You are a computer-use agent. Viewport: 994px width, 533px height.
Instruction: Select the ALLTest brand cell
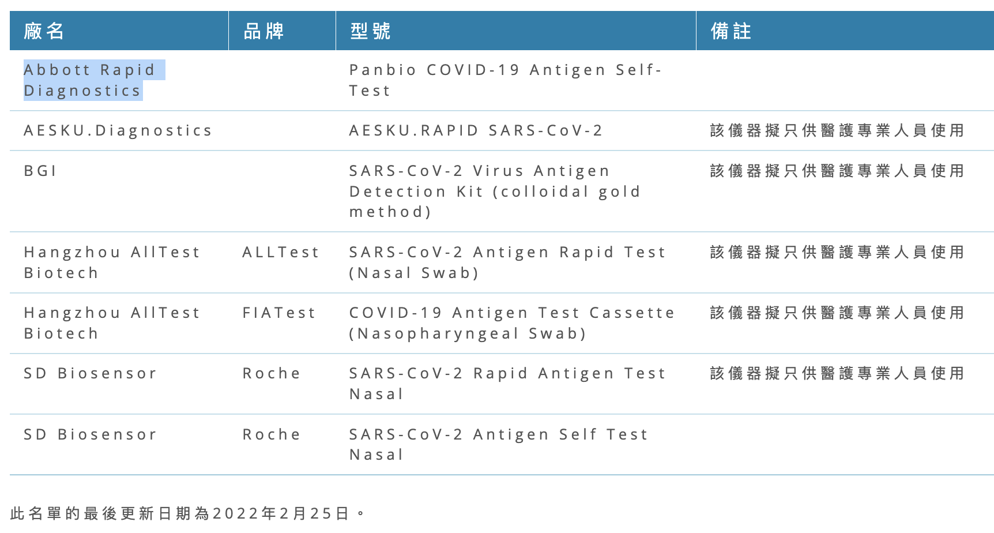pos(280,253)
